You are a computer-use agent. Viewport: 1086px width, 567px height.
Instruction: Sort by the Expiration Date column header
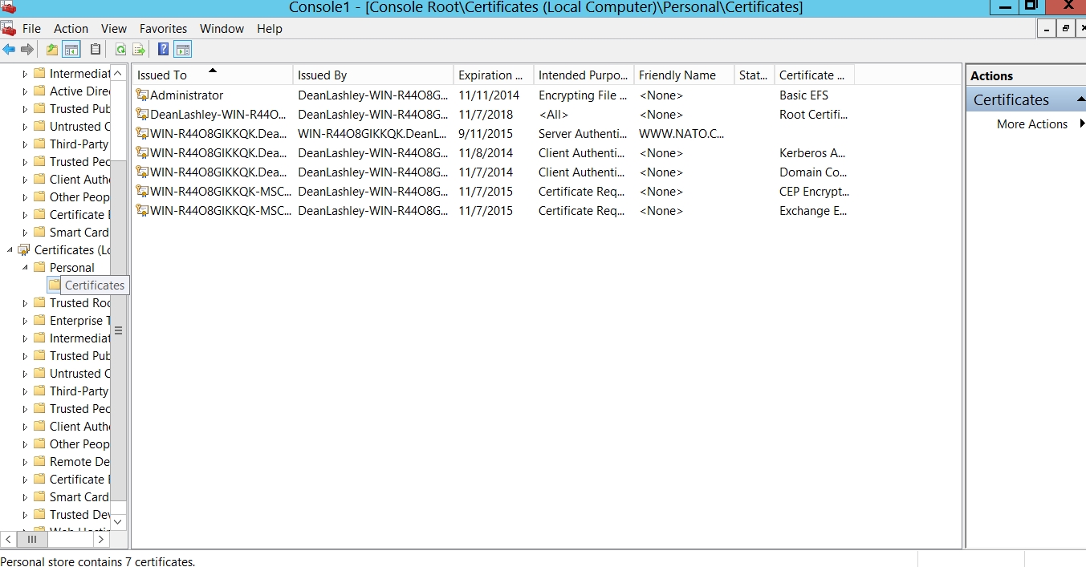(492, 75)
